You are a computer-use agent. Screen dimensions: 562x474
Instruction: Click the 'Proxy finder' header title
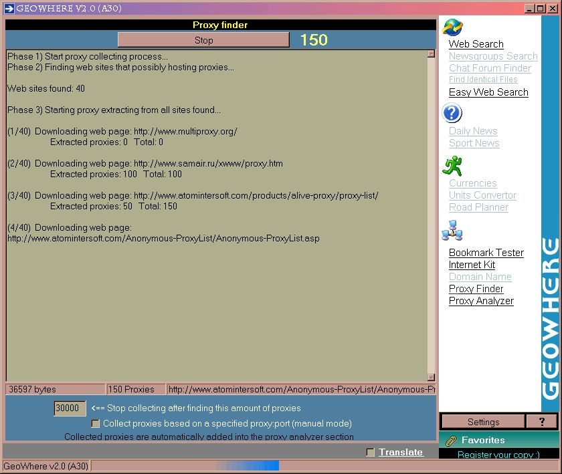pos(220,25)
